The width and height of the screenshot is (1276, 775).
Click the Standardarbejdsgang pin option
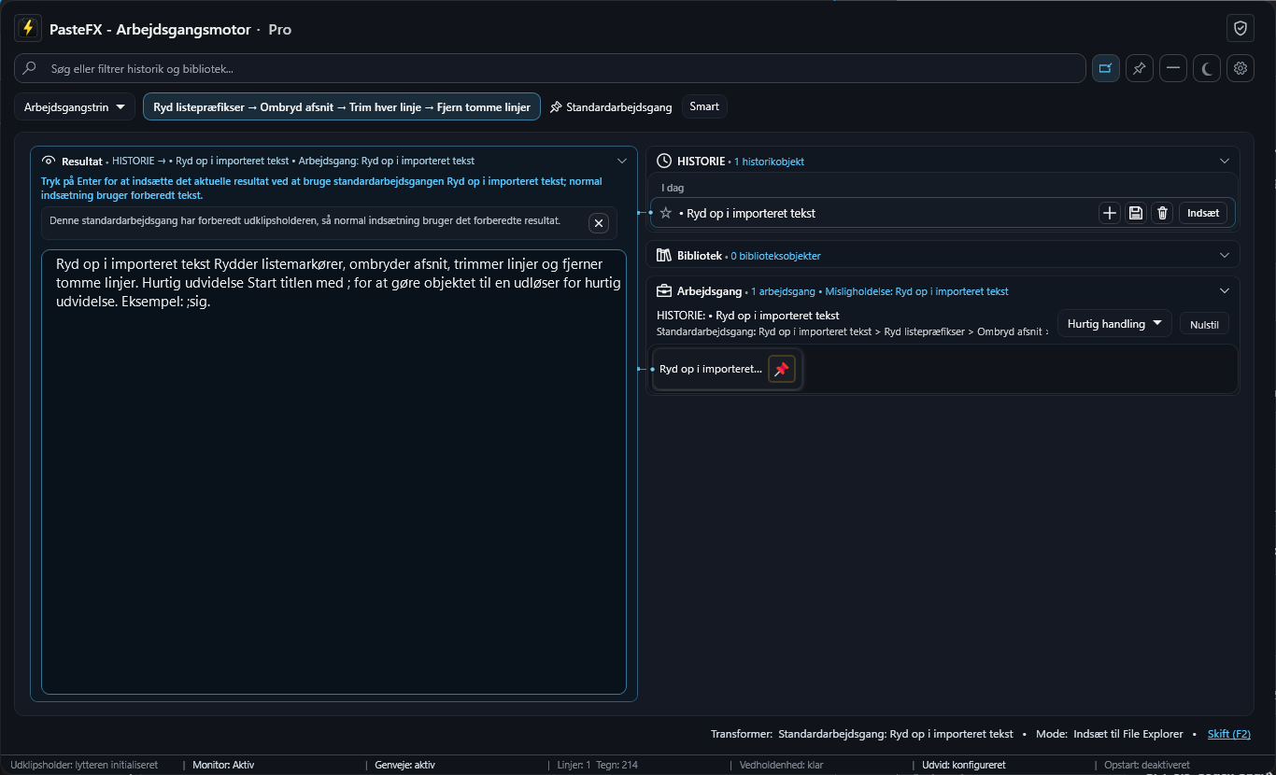611,106
